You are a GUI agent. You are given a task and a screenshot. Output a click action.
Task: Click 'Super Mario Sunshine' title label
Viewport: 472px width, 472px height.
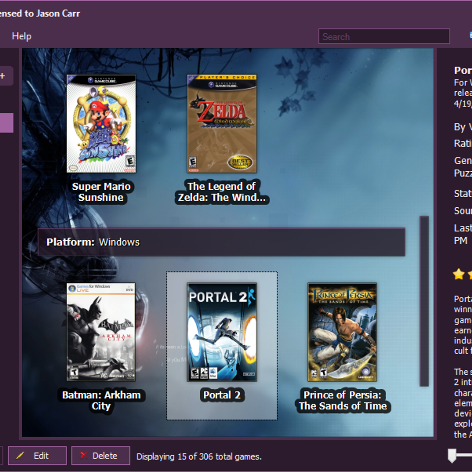(x=101, y=192)
